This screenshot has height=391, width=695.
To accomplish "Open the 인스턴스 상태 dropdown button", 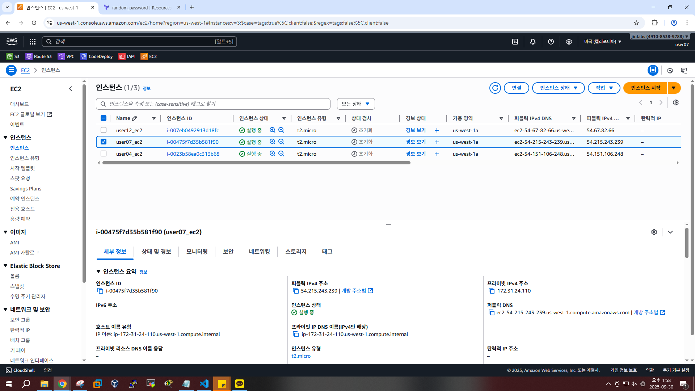I will 558,88.
